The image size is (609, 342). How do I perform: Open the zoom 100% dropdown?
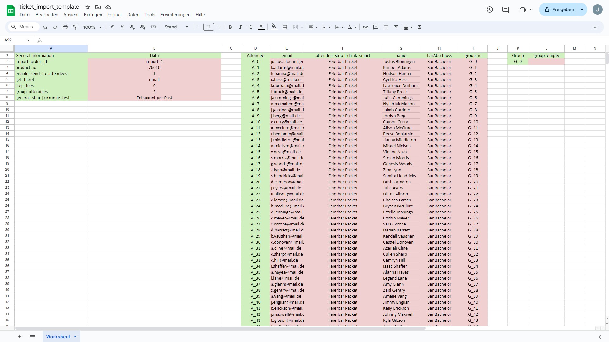92,28
